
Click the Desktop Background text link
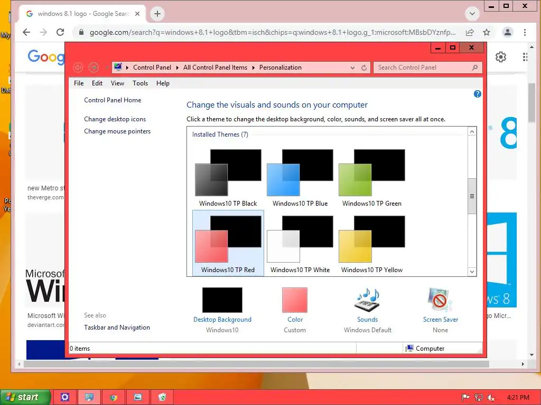(x=222, y=320)
